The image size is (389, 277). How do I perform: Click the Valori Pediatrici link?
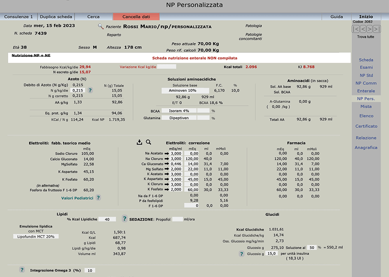77,198
